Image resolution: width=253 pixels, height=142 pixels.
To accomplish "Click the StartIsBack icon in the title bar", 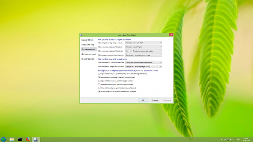I will [81, 35].
